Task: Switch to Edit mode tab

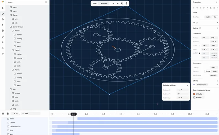Action: coord(95,3)
